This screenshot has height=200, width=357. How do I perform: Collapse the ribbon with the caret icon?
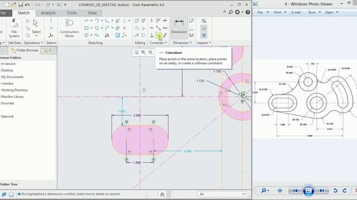(225, 12)
